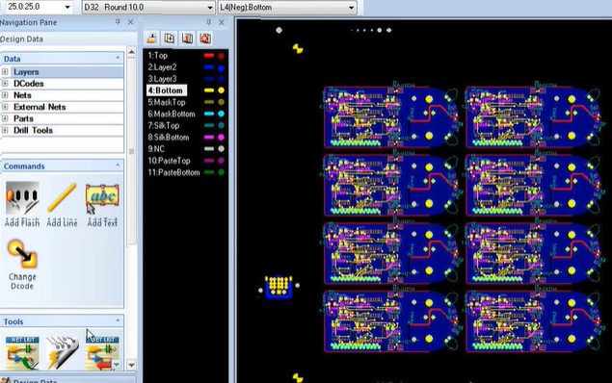
Task: Click the purple flash dot for 10:PasteTop
Action: [221, 161]
